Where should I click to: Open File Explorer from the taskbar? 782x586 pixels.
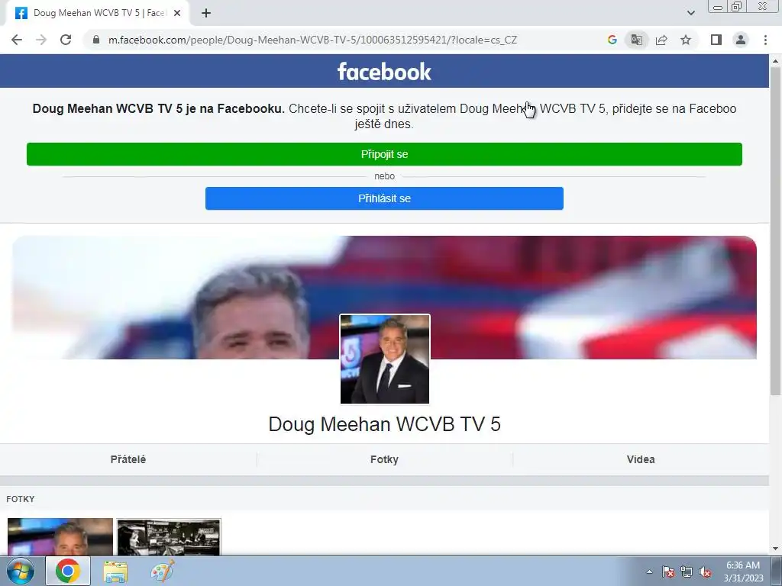[x=115, y=572]
